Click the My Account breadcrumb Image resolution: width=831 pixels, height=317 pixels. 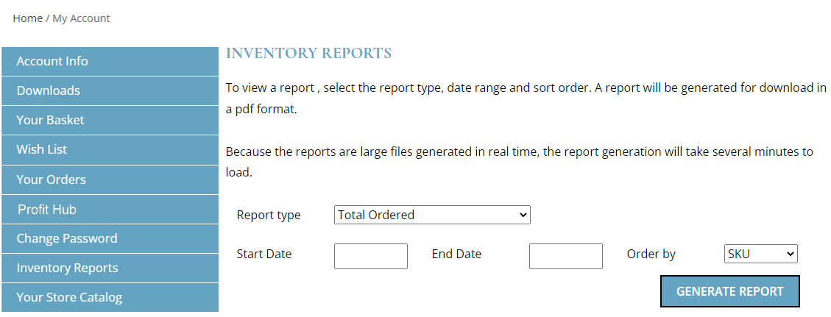tap(81, 18)
